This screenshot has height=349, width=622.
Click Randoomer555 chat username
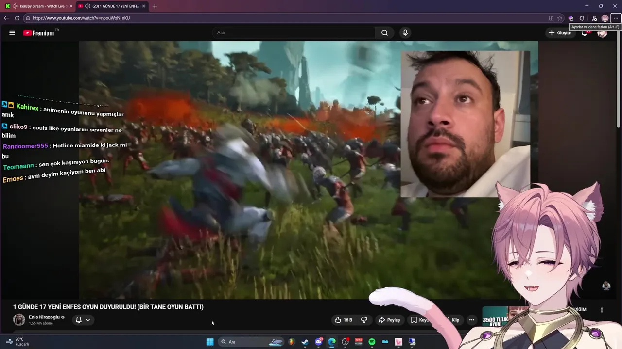point(26,146)
